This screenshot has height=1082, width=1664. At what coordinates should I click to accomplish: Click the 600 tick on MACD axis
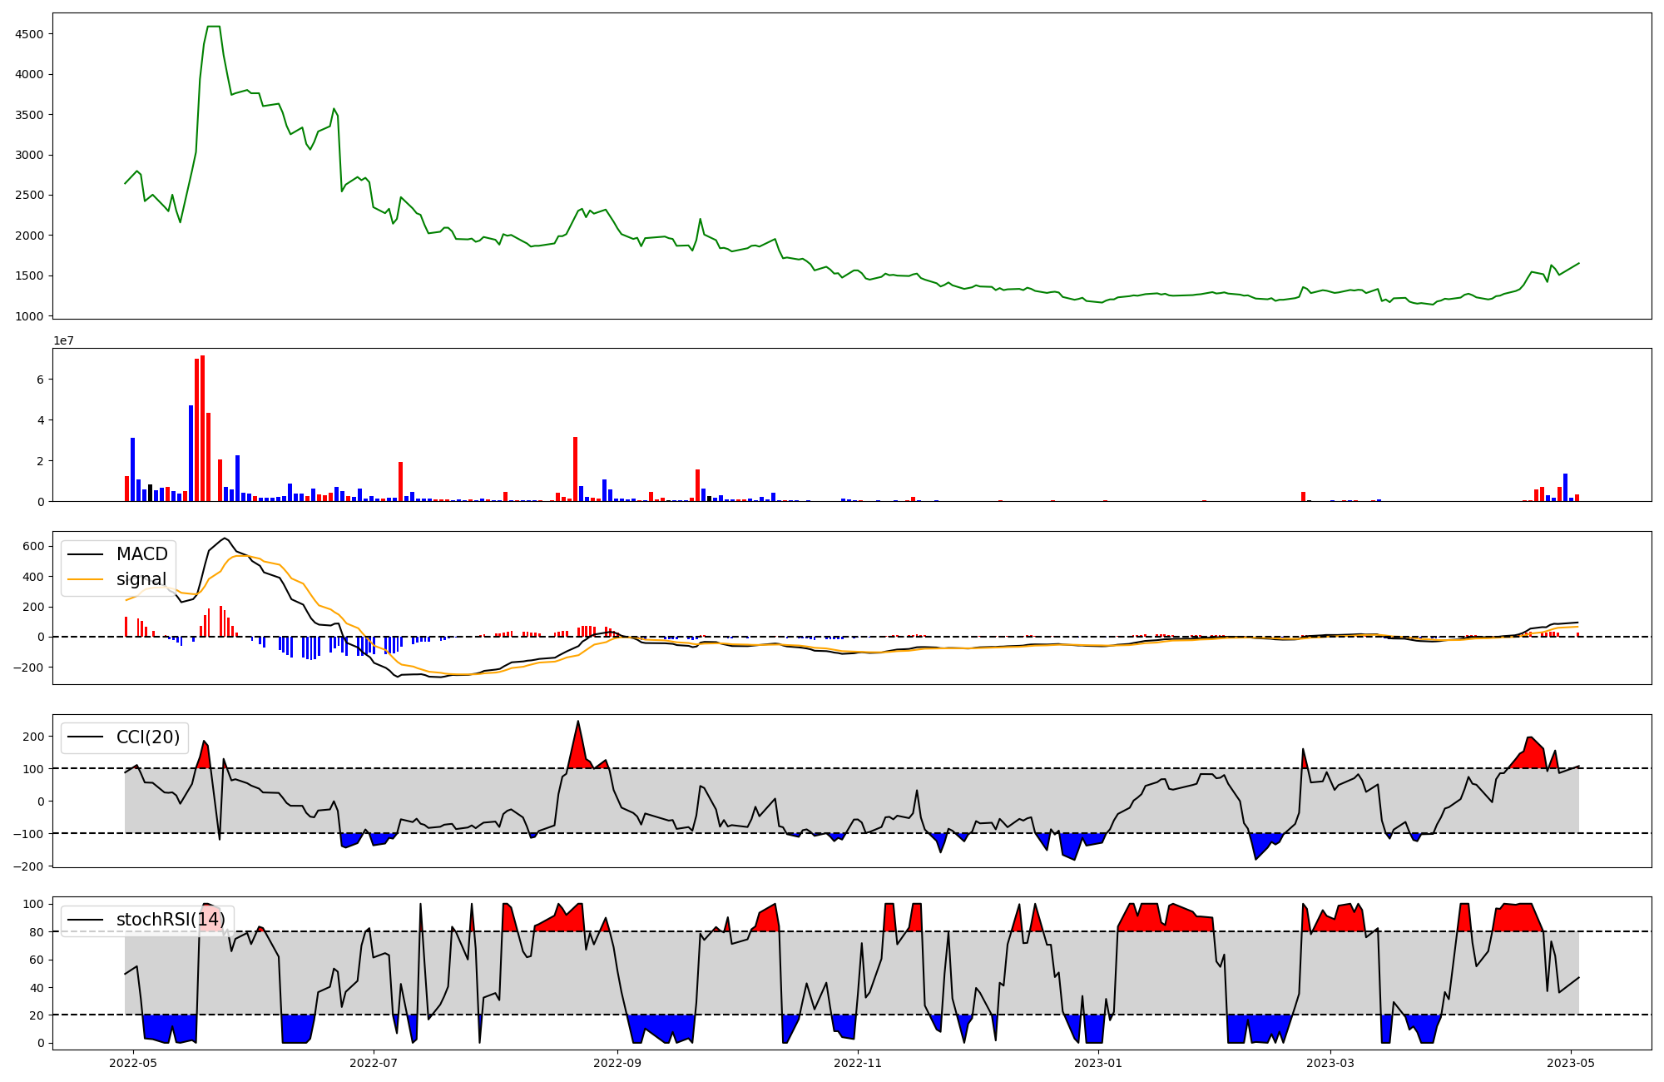point(33,547)
